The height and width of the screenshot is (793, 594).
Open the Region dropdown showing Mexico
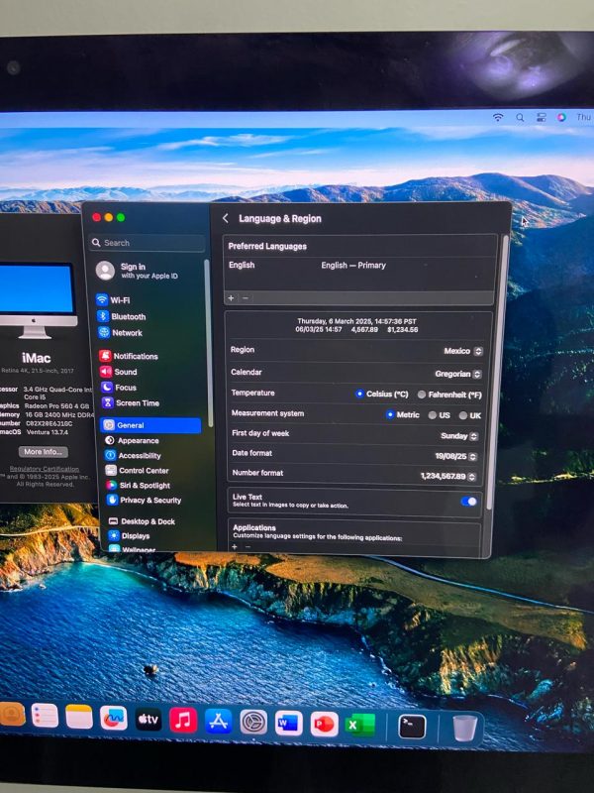click(x=462, y=351)
